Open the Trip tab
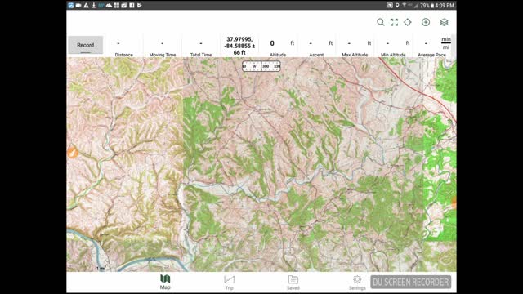 229,282
